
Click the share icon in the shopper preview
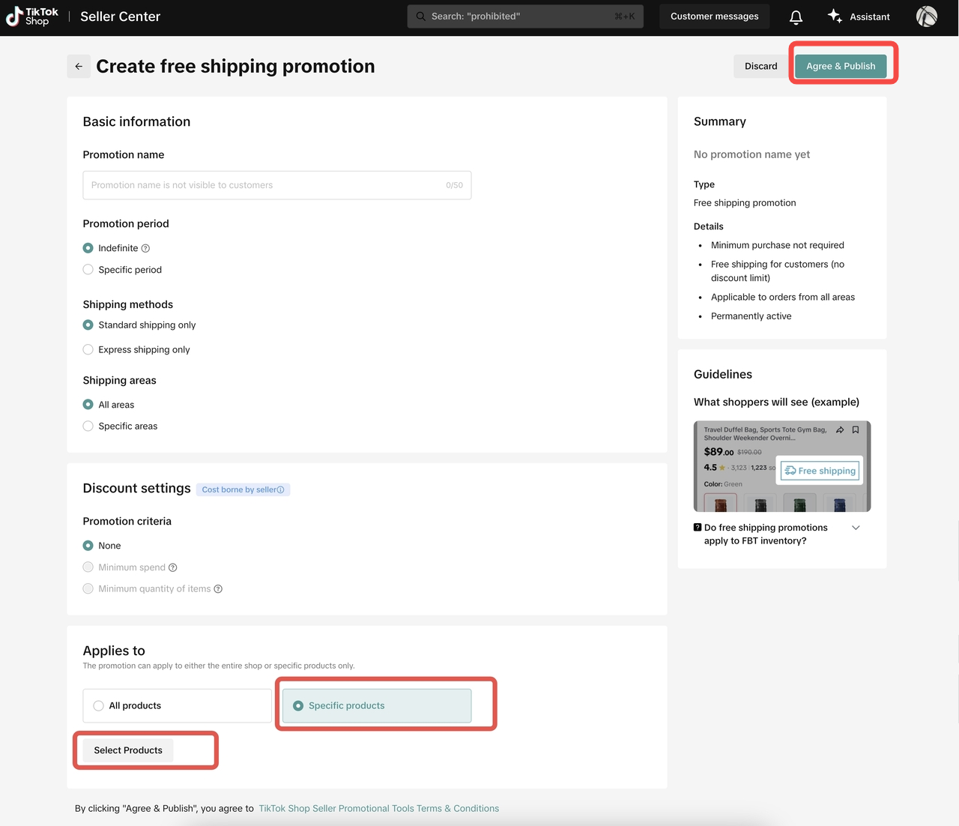[x=840, y=430]
